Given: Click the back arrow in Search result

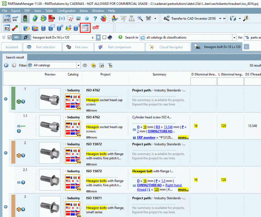Looking at the screenshot, I should coord(6,65).
